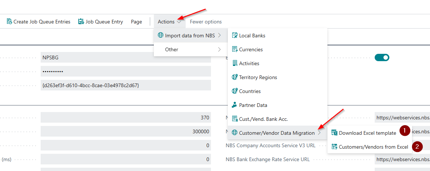The image size is (430, 171).
Task: Click the Download Excel template icon
Action: pyautogui.click(x=334, y=133)
